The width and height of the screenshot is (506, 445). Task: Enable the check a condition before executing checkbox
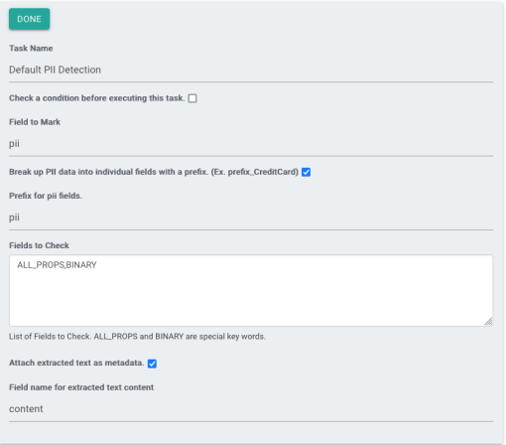192,98
